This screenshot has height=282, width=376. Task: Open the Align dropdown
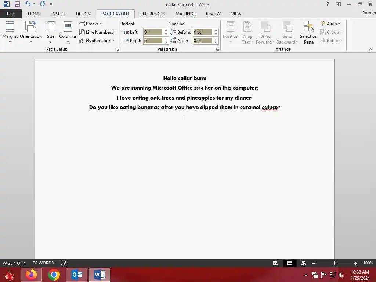point(330,24)
